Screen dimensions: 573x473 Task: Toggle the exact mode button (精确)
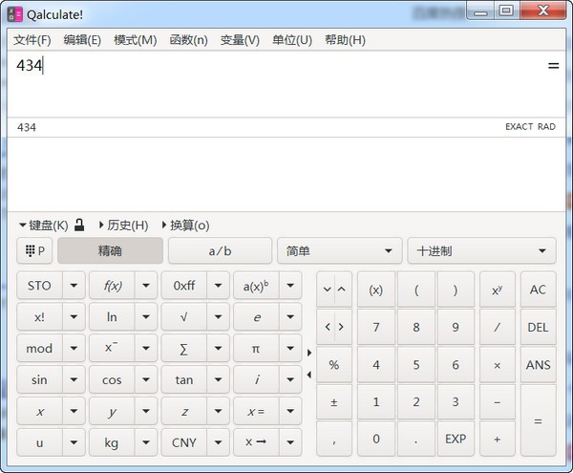[x=110, y=251]
